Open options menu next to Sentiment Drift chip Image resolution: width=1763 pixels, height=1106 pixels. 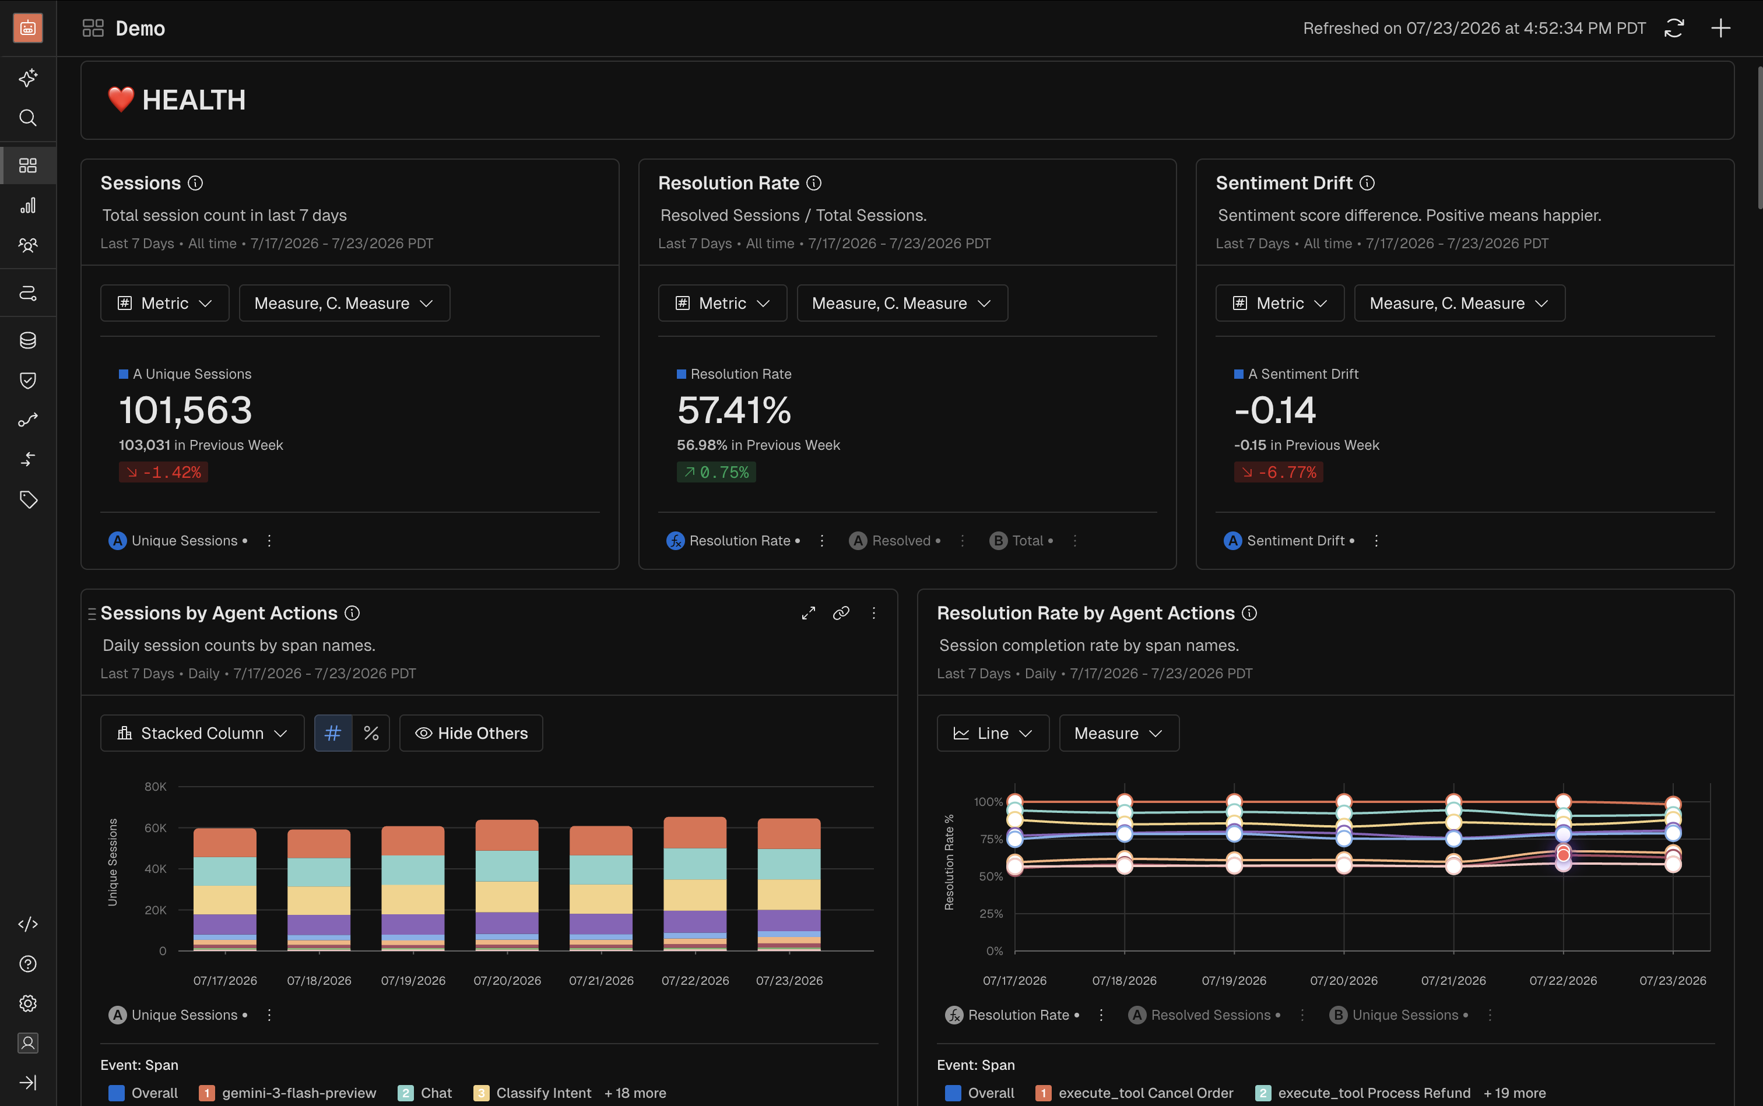pos(1376,541)
